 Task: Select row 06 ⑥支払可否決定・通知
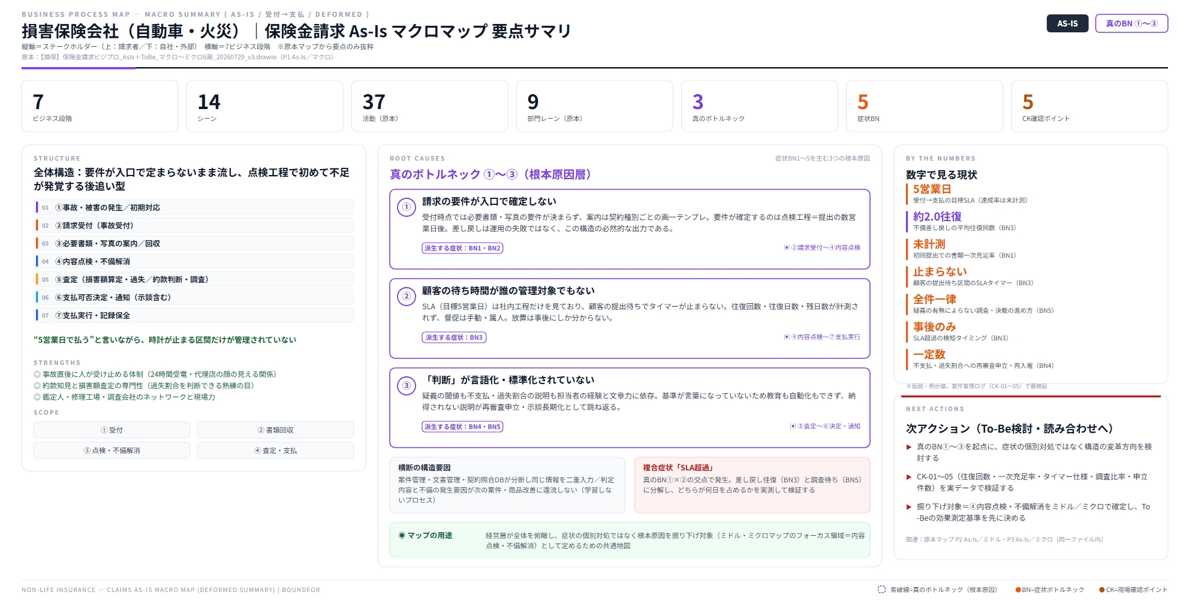tap(195, 297)
